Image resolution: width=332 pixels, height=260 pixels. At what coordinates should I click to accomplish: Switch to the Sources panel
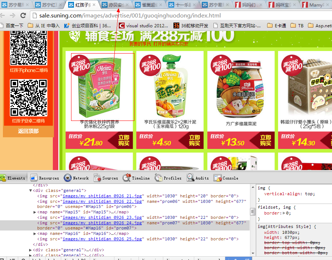pos(106,178)
